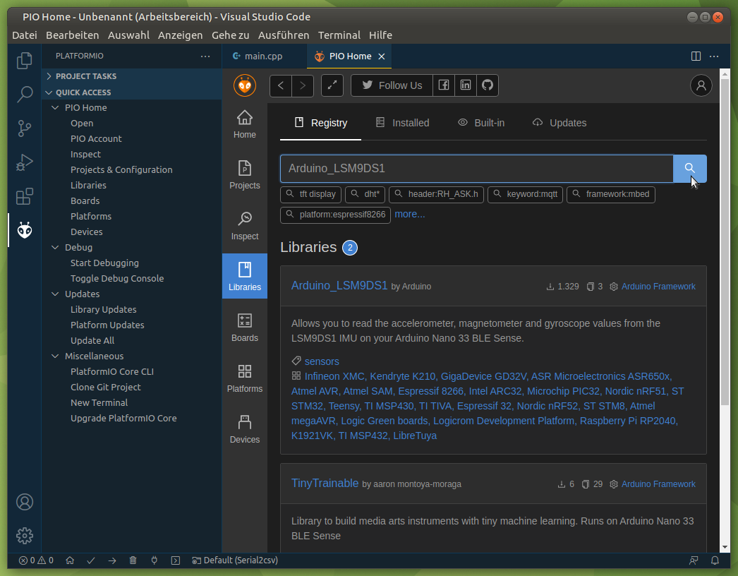Click PlatformIO Home icon in status bar
Screen dimensions: 738x576
[x=70, y=560]
